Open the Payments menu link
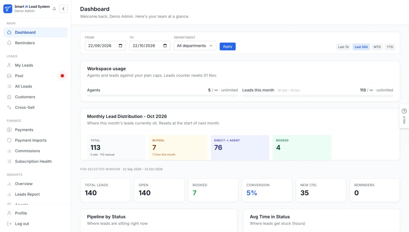Screen dimensions: 409x232 point(35,130)
